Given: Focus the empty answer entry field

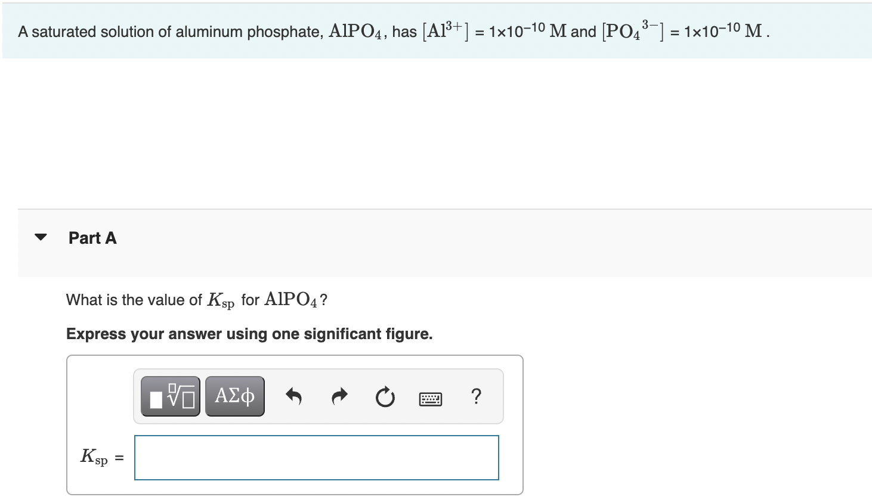Looking at the screenshot, I should (316, 457).
